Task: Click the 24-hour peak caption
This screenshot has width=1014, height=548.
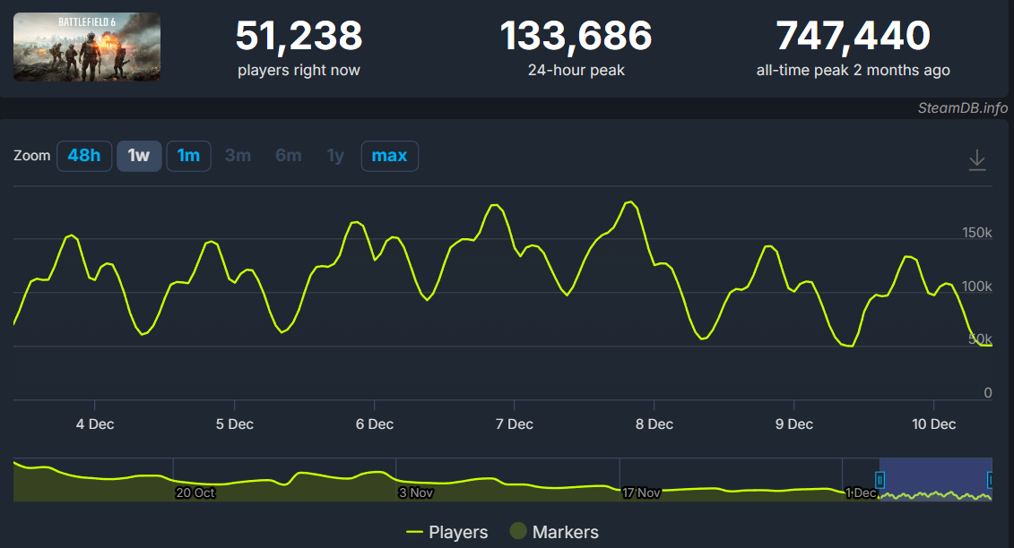Action: (576, 71)
